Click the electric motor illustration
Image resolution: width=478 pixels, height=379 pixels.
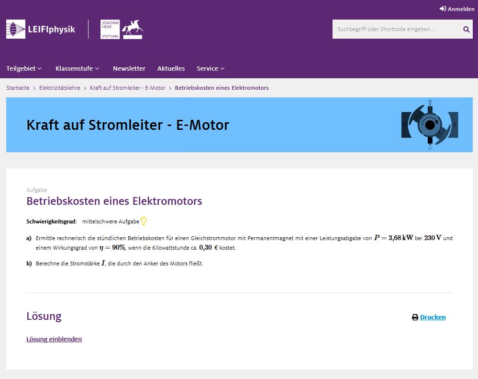pyautogui.click(x=430, y=125)
